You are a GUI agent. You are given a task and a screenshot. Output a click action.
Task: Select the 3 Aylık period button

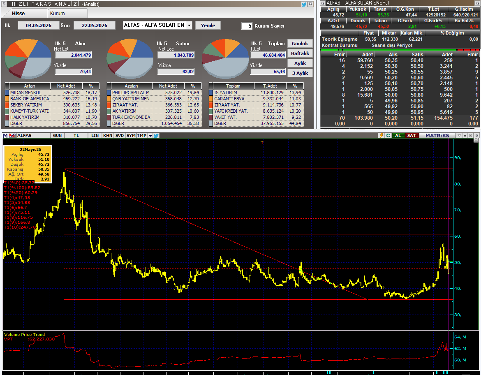(x=300, y=73)
